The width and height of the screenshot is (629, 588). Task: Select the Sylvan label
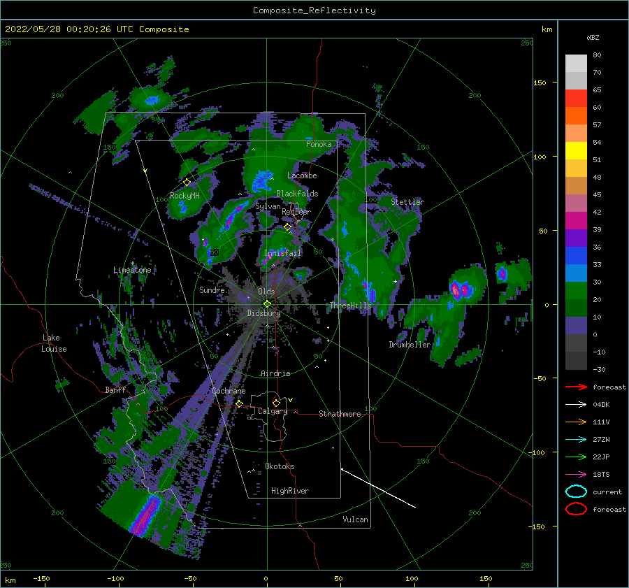point(268,207)
